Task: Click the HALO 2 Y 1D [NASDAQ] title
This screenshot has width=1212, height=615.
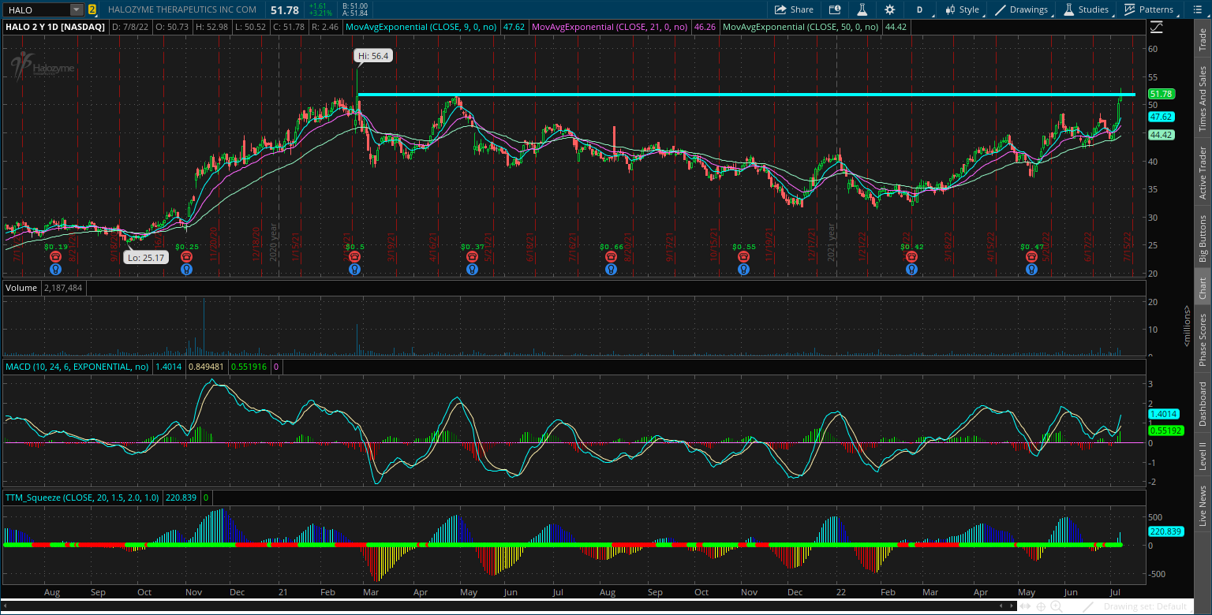Action: (54, 27)
